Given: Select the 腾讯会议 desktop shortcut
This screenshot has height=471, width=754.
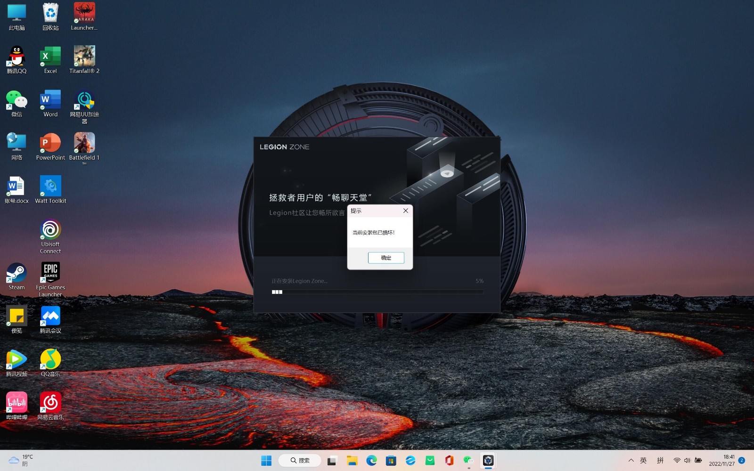Looking at the screenshot, I should (50, 320).
